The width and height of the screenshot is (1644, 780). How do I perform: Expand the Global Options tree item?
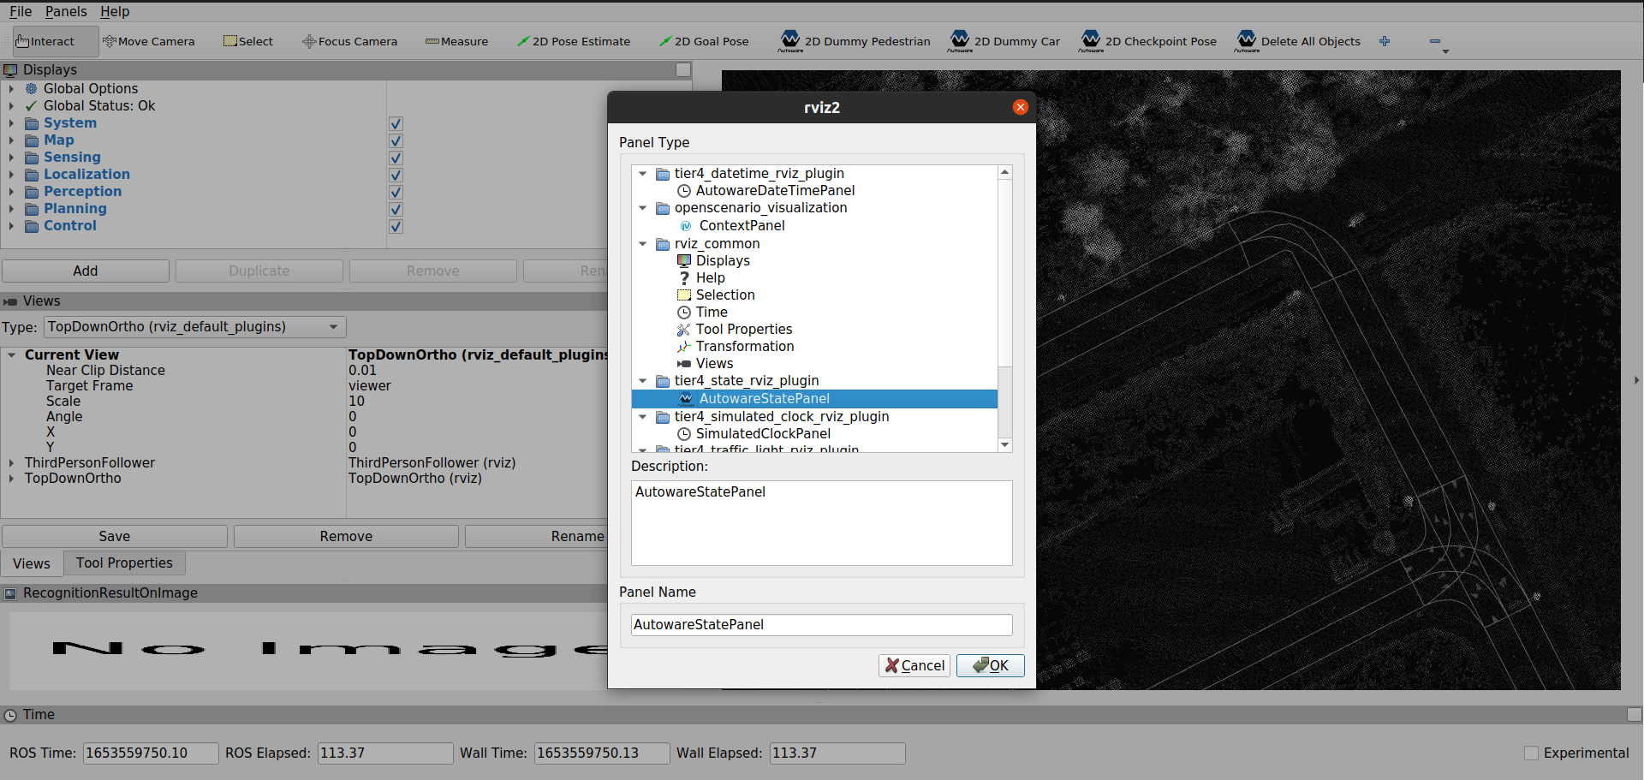click(11, 89)
